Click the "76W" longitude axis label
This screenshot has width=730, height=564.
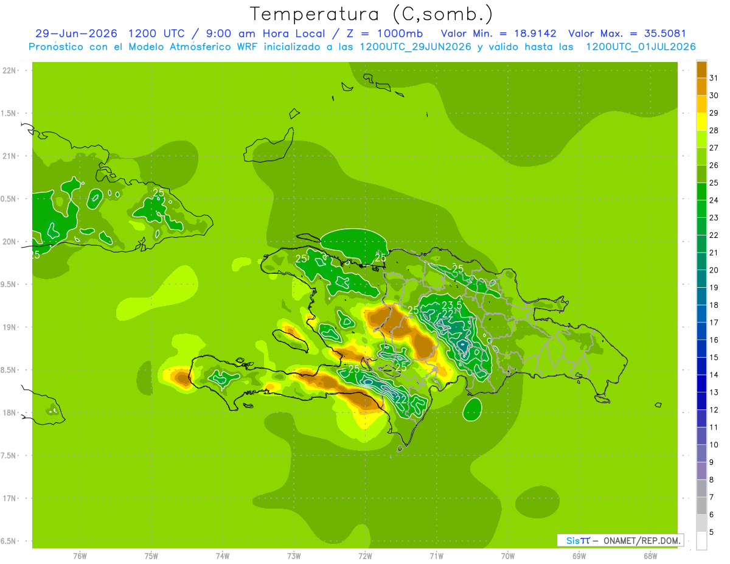(x=80, y=556)
